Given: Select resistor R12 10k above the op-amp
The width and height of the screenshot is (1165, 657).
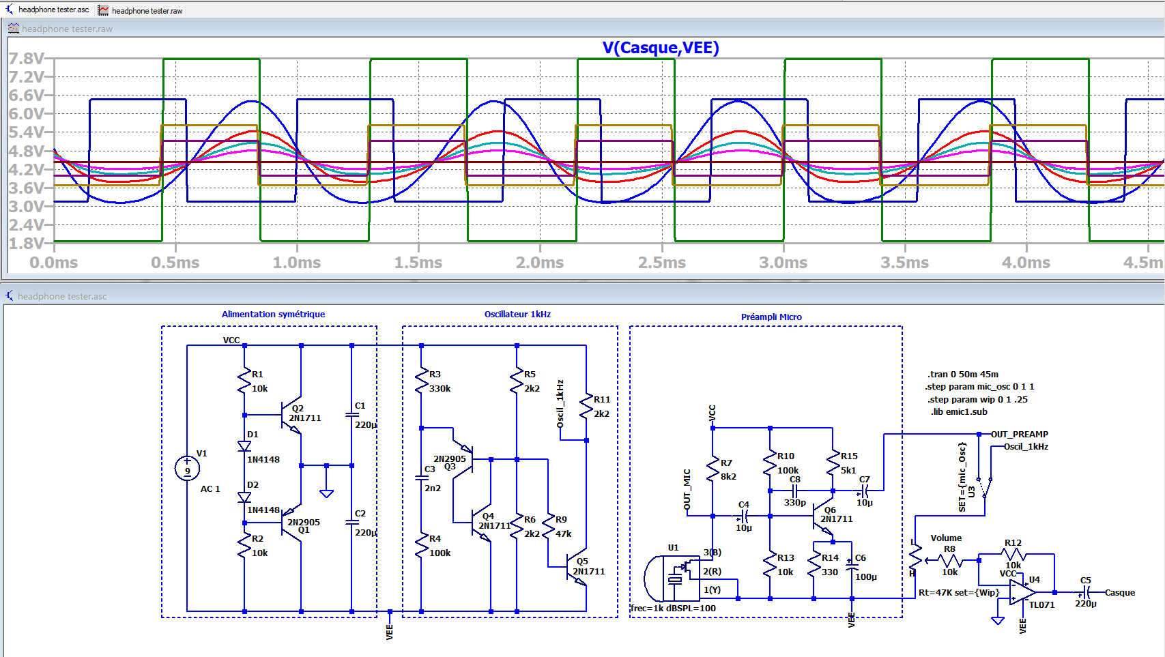Looking at the screenshot, I should click(1013, 554).
